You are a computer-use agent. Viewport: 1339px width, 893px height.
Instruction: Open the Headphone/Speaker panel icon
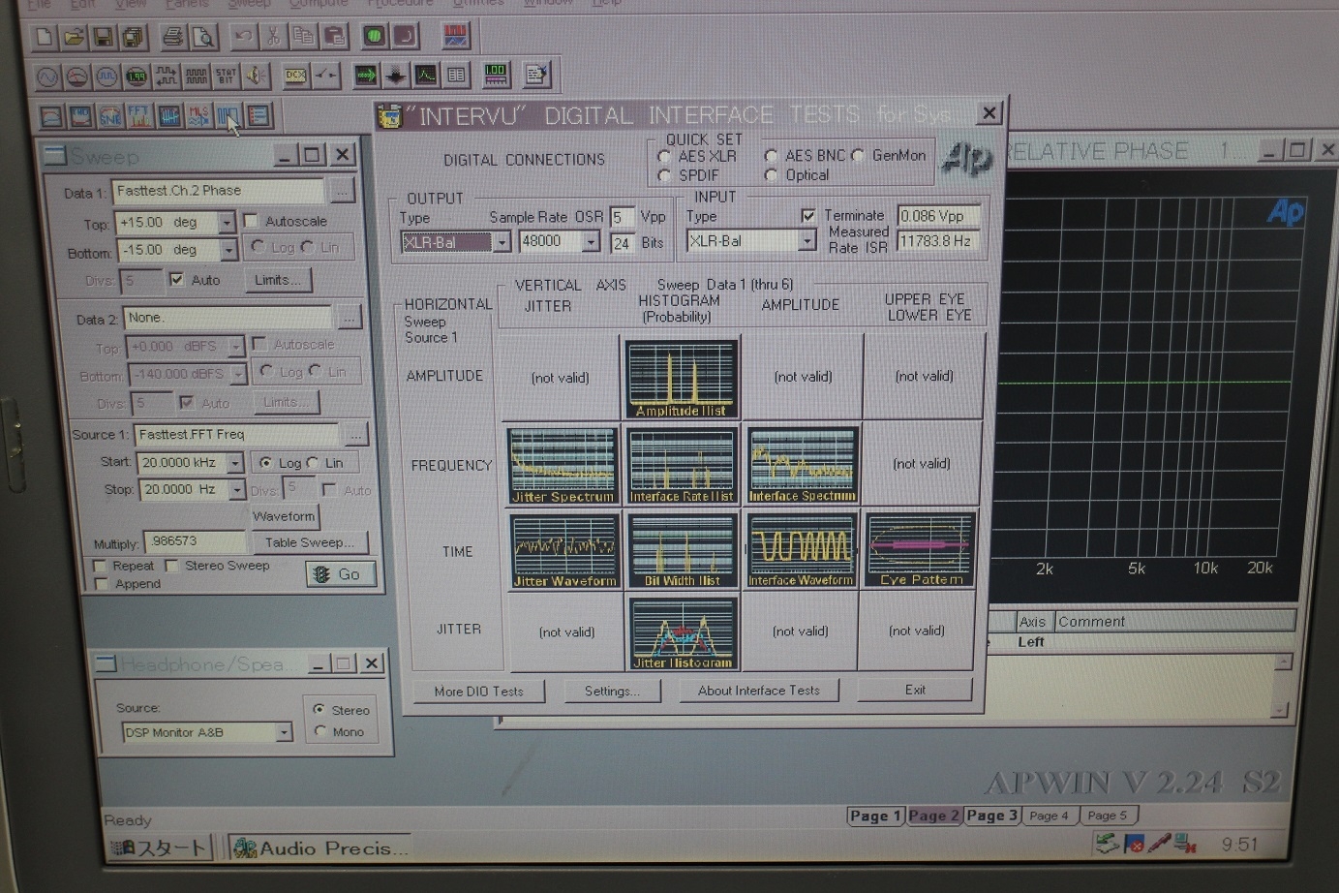click(x=256, y=77)
